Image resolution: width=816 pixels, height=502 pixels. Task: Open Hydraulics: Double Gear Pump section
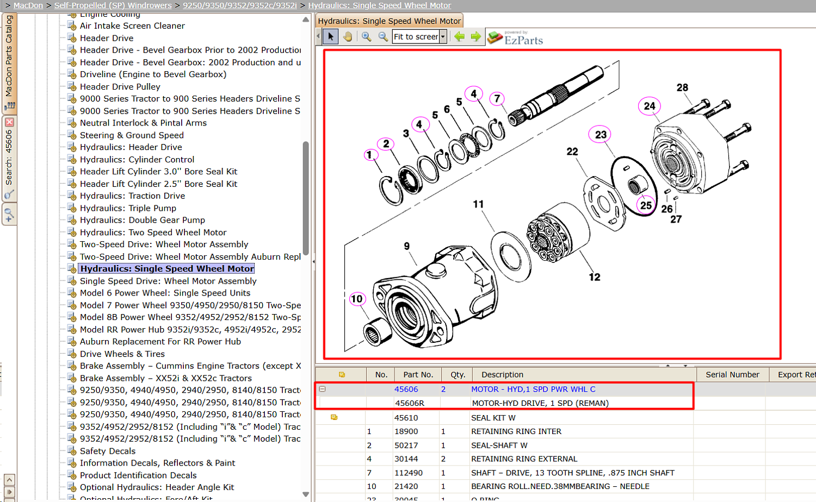[143, 220]
